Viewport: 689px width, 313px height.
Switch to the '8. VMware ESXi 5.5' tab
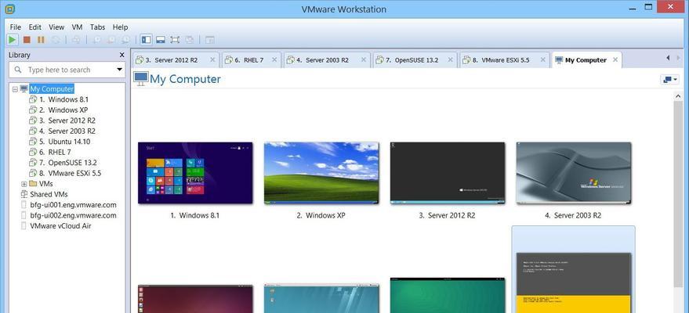[x=505, y=60]
